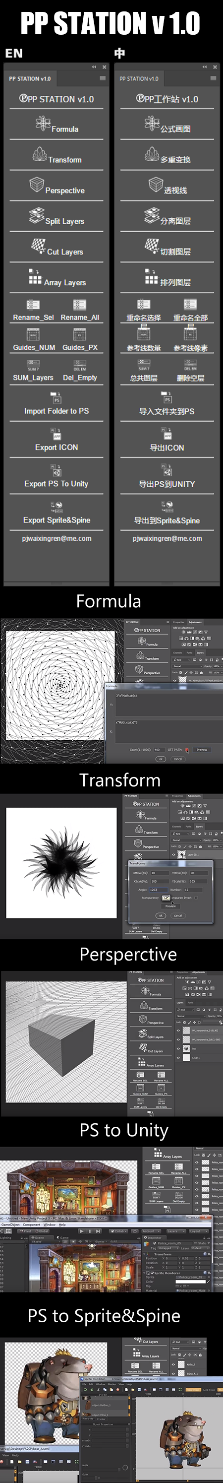Click the Array Layers grid icon in the English panel
223x1483 pixels.
click(35, 277)
